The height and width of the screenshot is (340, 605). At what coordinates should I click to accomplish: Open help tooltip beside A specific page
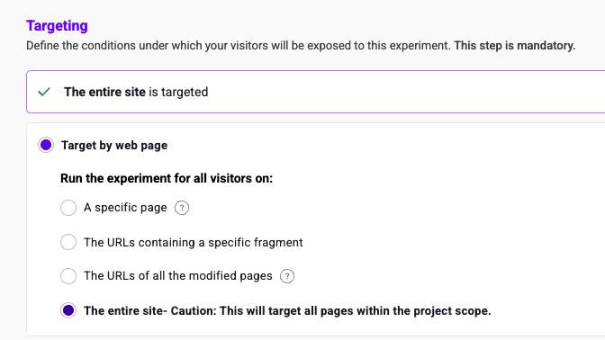coord(182,208)
